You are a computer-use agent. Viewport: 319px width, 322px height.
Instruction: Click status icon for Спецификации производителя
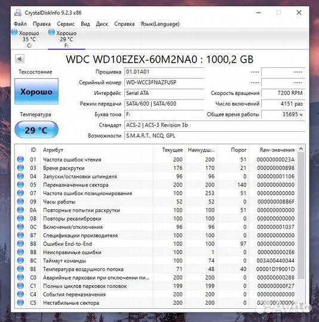(x=20, y=235)
